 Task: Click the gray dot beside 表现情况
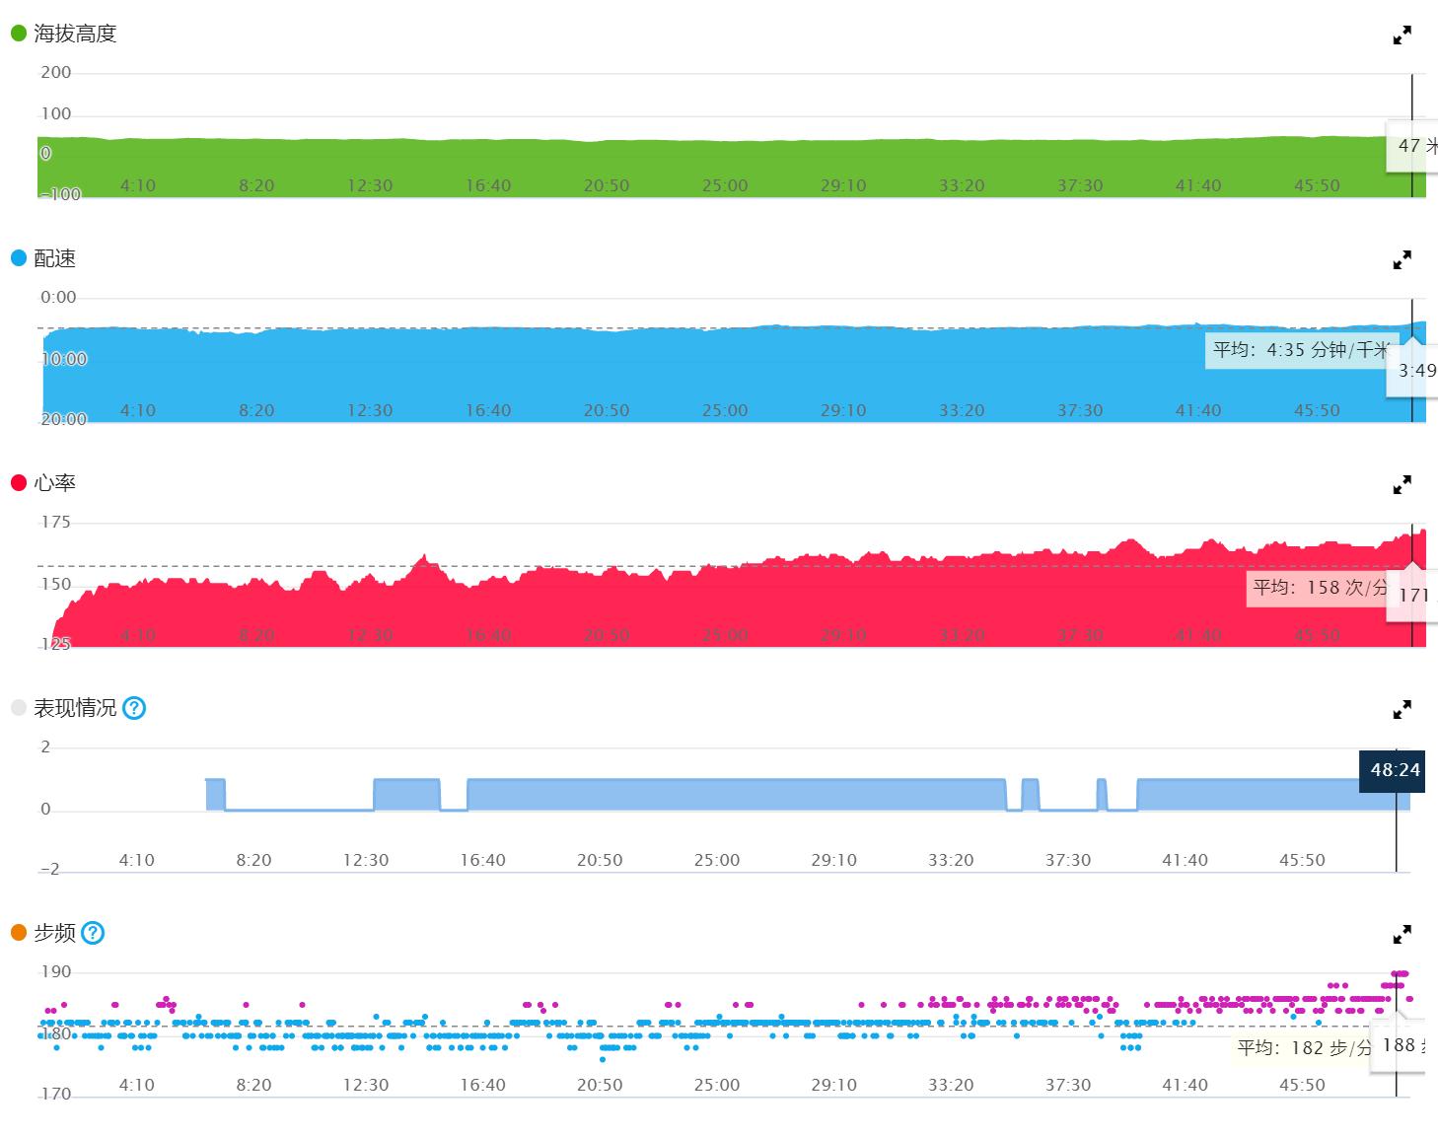[x=19, y=708]
